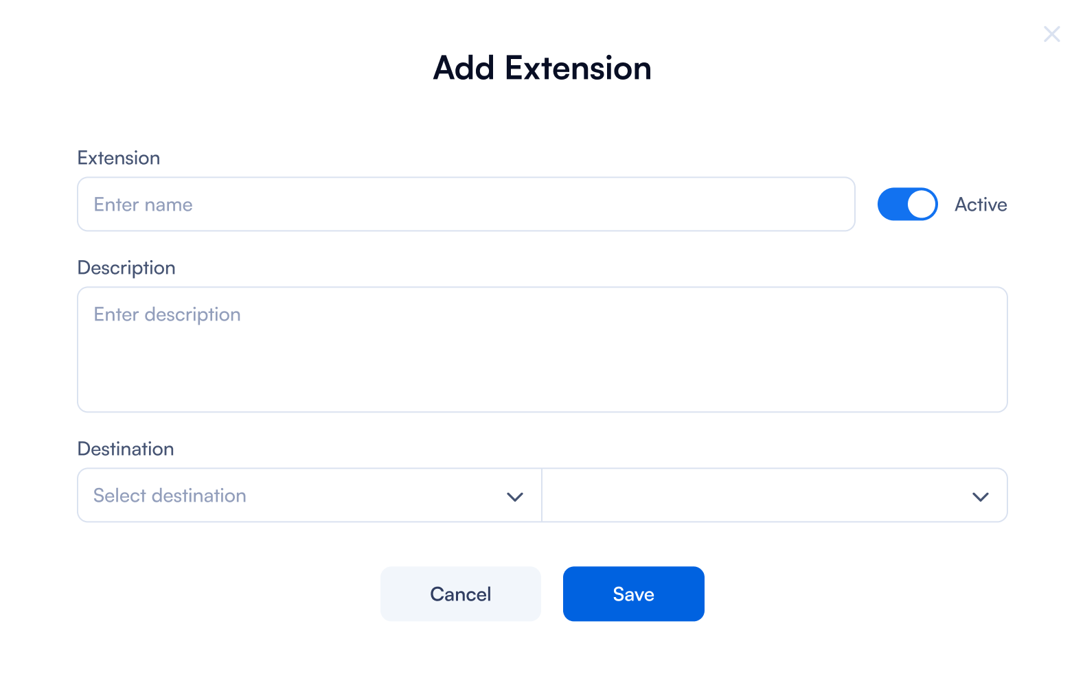Click the Destination field label
The width and height of the screenshot is (1085, 687).
pos(126,449)
